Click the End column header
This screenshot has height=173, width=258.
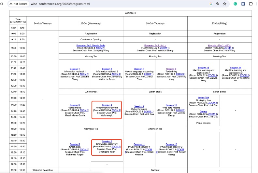tap(22, 28)
